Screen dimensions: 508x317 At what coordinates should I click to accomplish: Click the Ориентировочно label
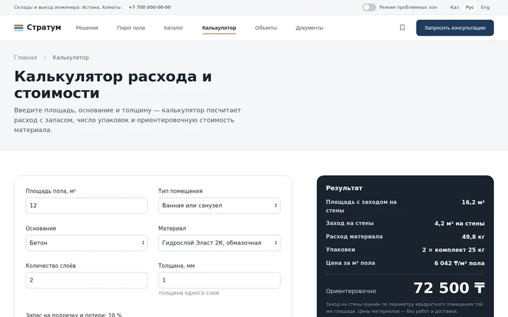tap(351, 291)
